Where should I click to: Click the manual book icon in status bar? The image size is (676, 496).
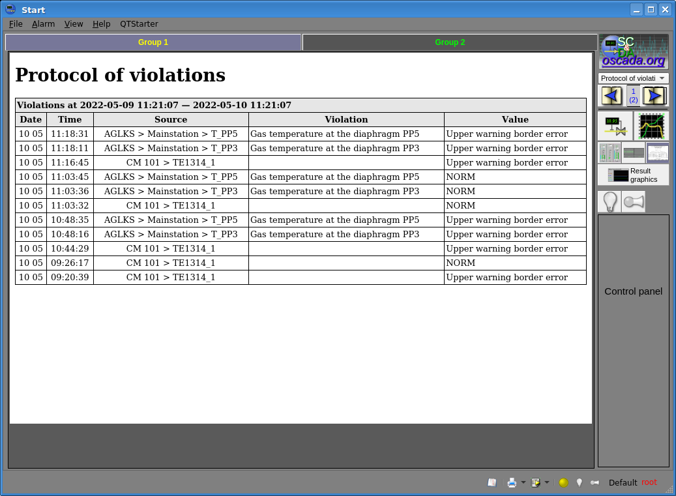pyautogui.click(x=492, y=482)
